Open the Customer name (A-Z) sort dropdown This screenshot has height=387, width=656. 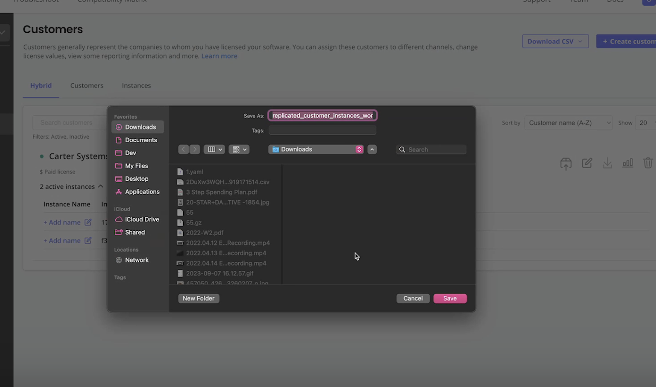[x=568, y=122]
